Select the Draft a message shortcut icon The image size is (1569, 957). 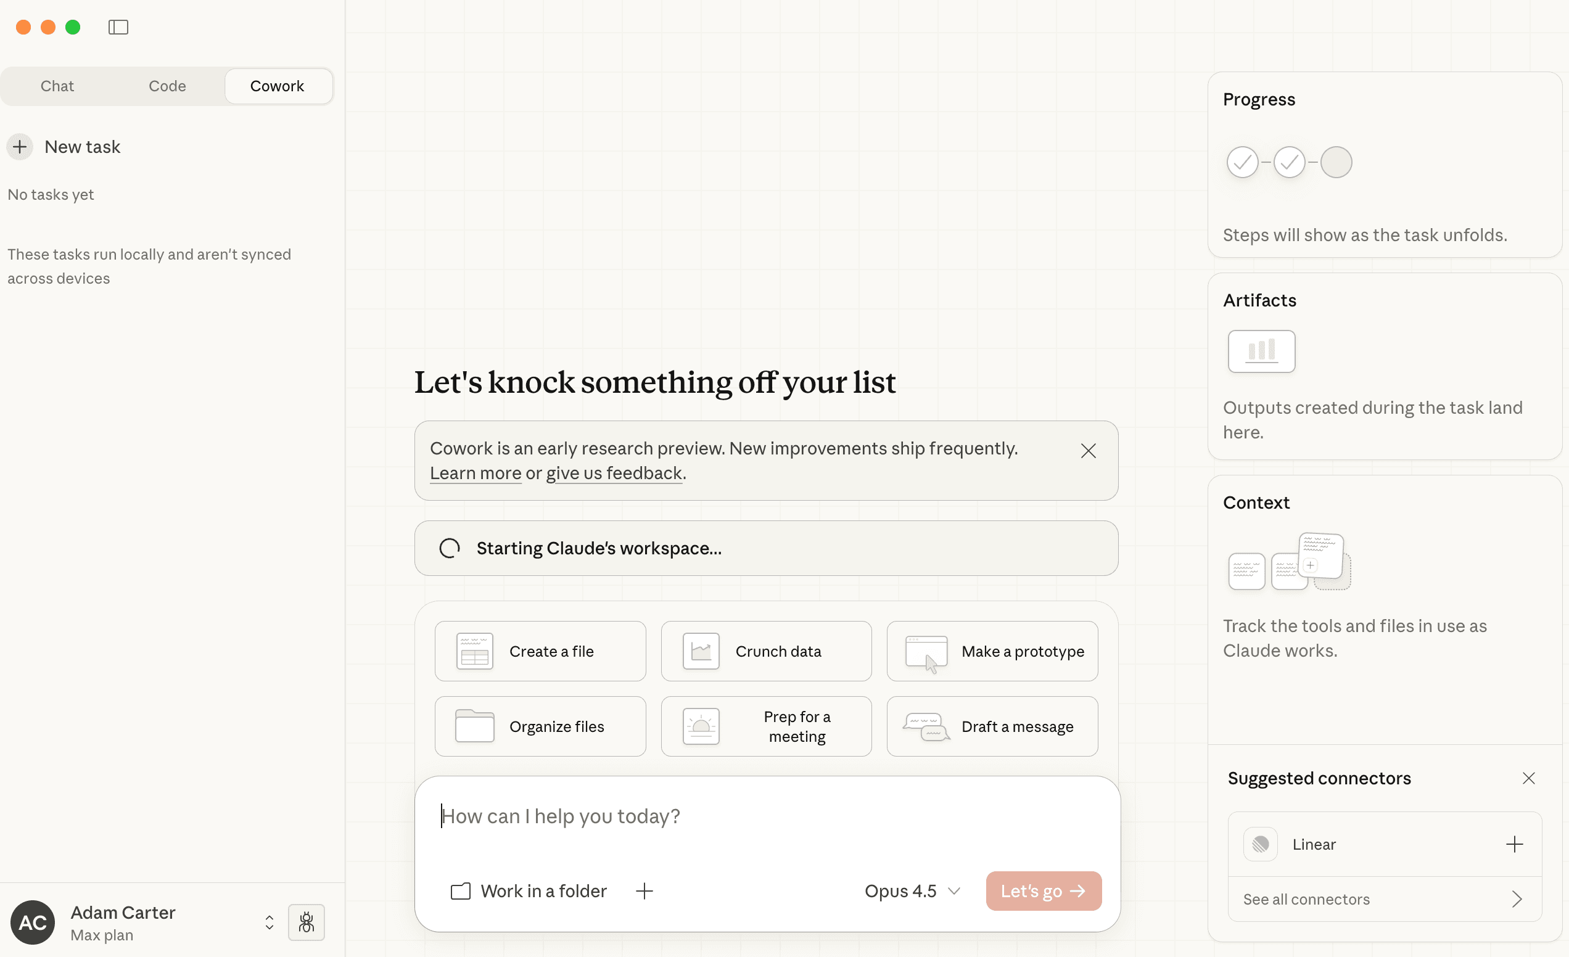[x=926, y=726]
